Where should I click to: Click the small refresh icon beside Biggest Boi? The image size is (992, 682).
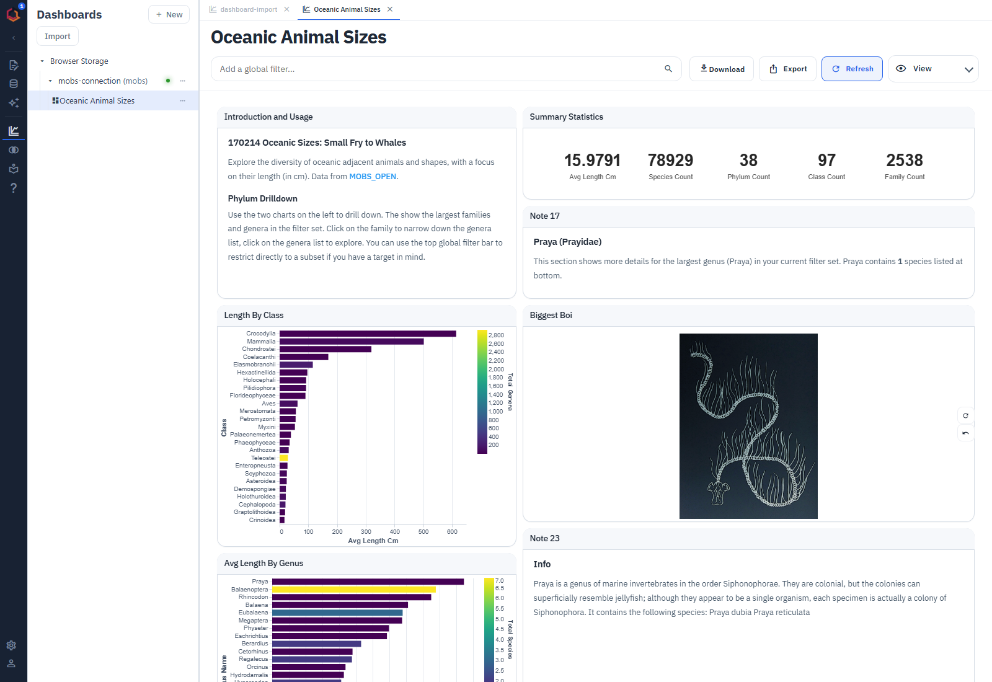(965, 415)
